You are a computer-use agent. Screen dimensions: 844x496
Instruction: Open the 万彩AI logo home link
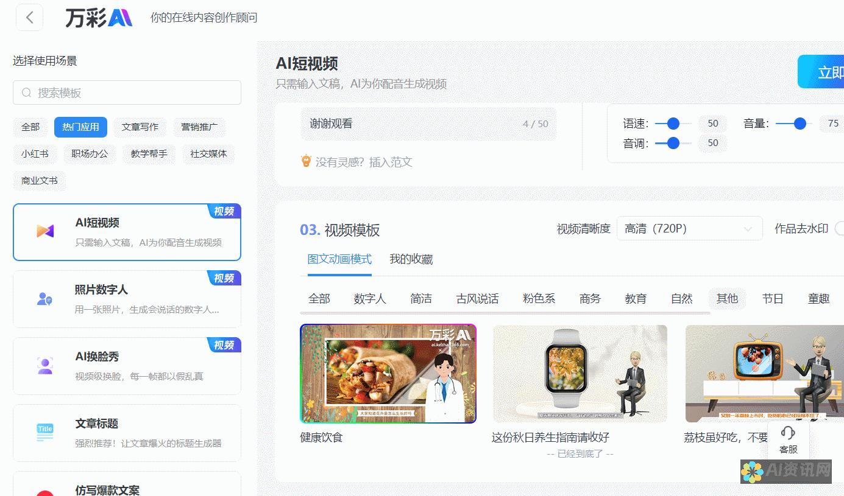coord(99,18)
